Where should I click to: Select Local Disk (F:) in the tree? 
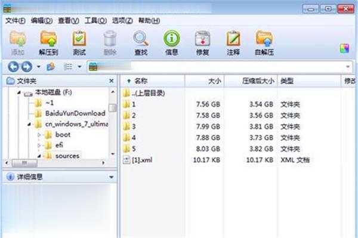pyautogui.click(x=54, y=92)
